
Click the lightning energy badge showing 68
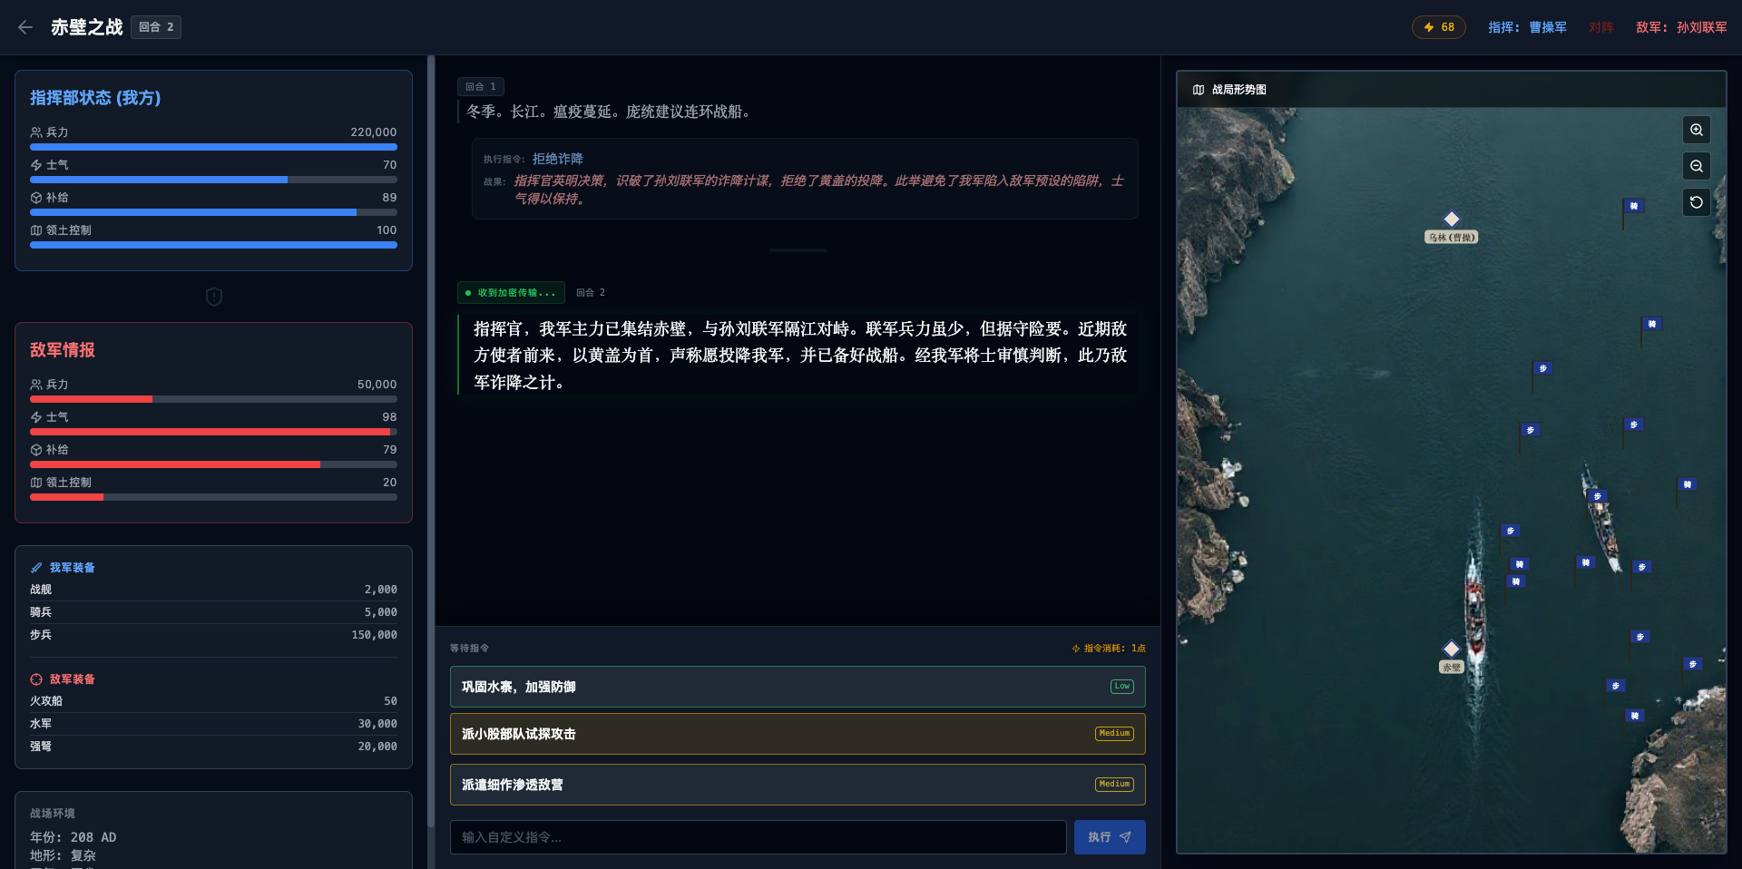(x=1438, y=27)
